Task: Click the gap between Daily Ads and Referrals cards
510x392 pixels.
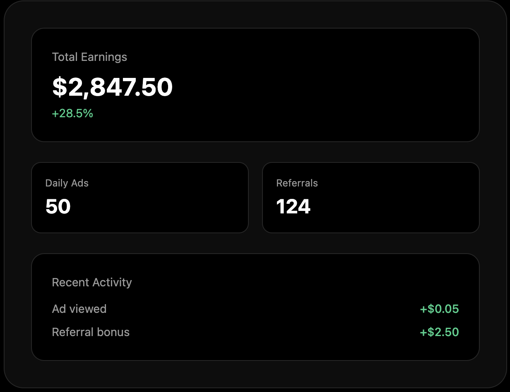Action: pyautogui.click(x=255, y=198)
